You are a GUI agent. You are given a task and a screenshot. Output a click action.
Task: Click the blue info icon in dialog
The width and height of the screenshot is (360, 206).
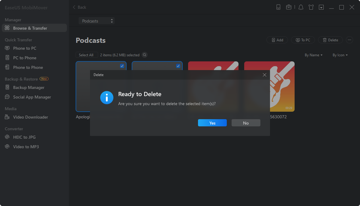click(x=107, y=98)
